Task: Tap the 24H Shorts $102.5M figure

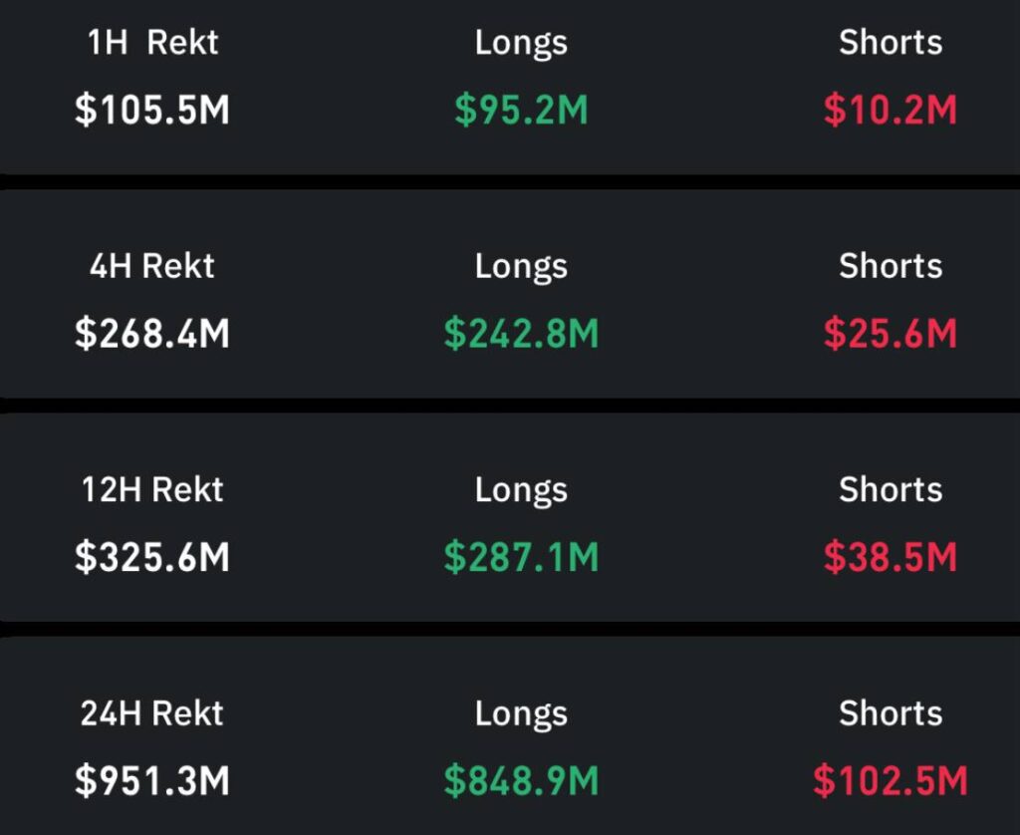Action: 890,781
